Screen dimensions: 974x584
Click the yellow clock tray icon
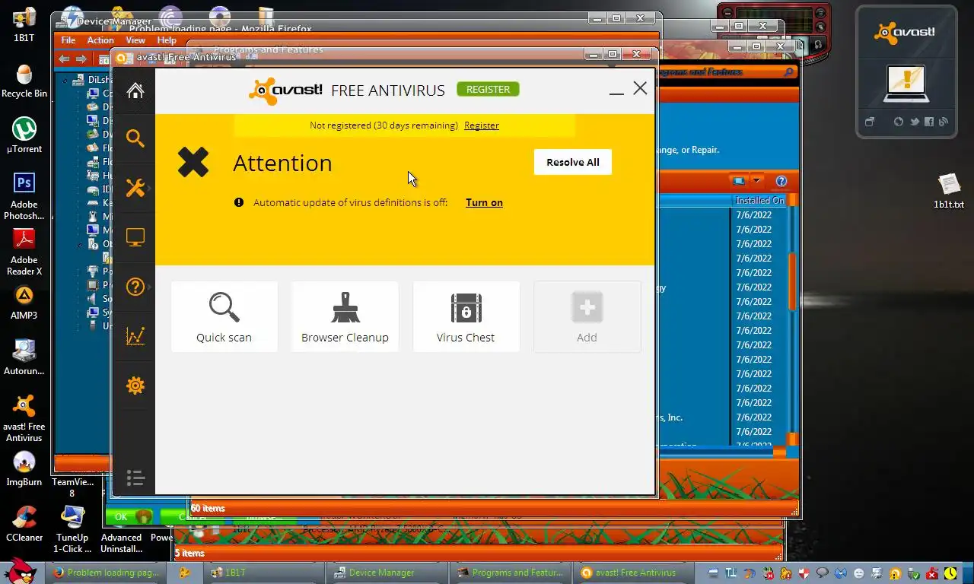pos(951,573)
